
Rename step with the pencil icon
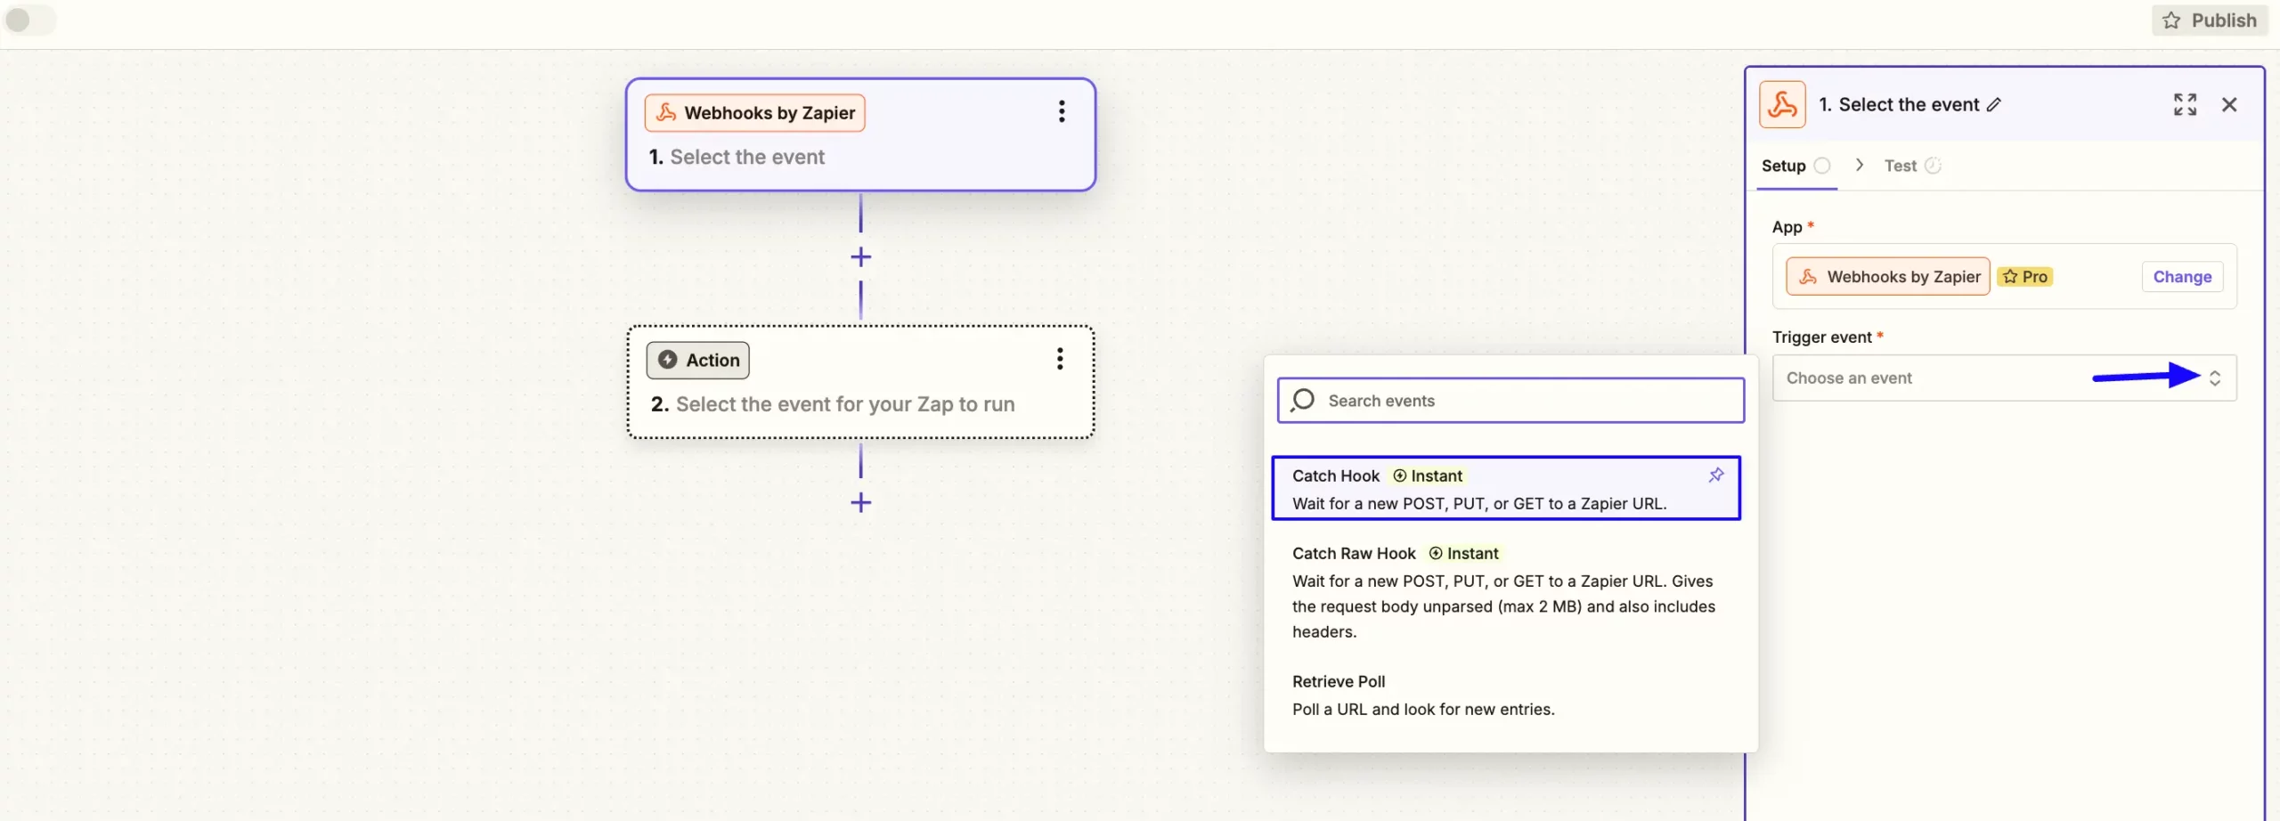tap(1994, 105)
